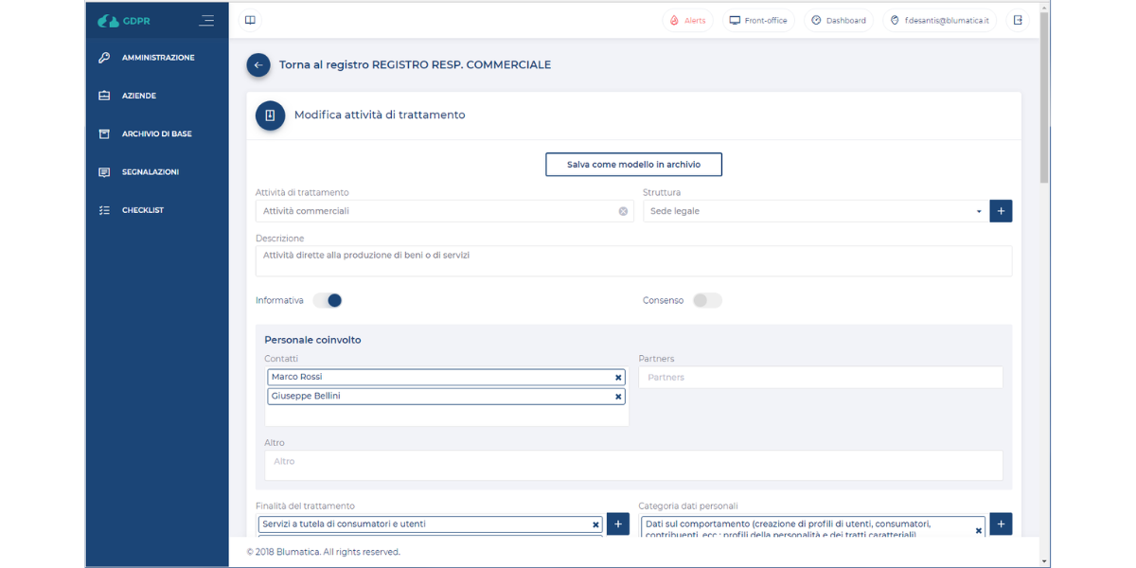Open the Amministrazione menu

(157, 58)
